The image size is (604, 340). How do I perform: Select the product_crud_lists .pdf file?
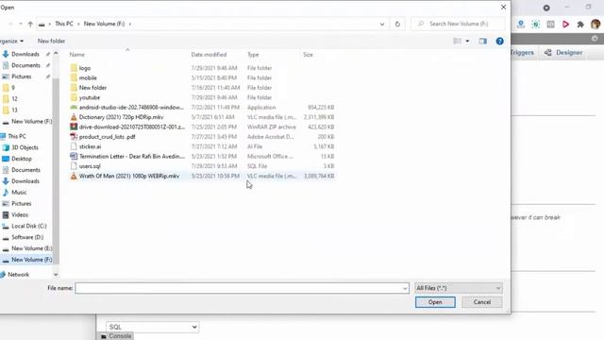(107, 136)
